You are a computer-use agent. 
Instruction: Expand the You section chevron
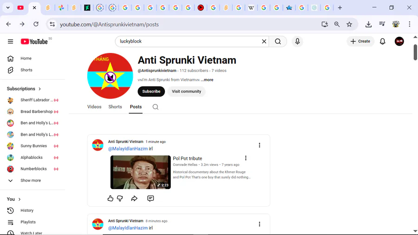[20, 199]
